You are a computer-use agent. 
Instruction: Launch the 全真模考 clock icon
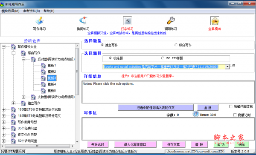point(215,21)
